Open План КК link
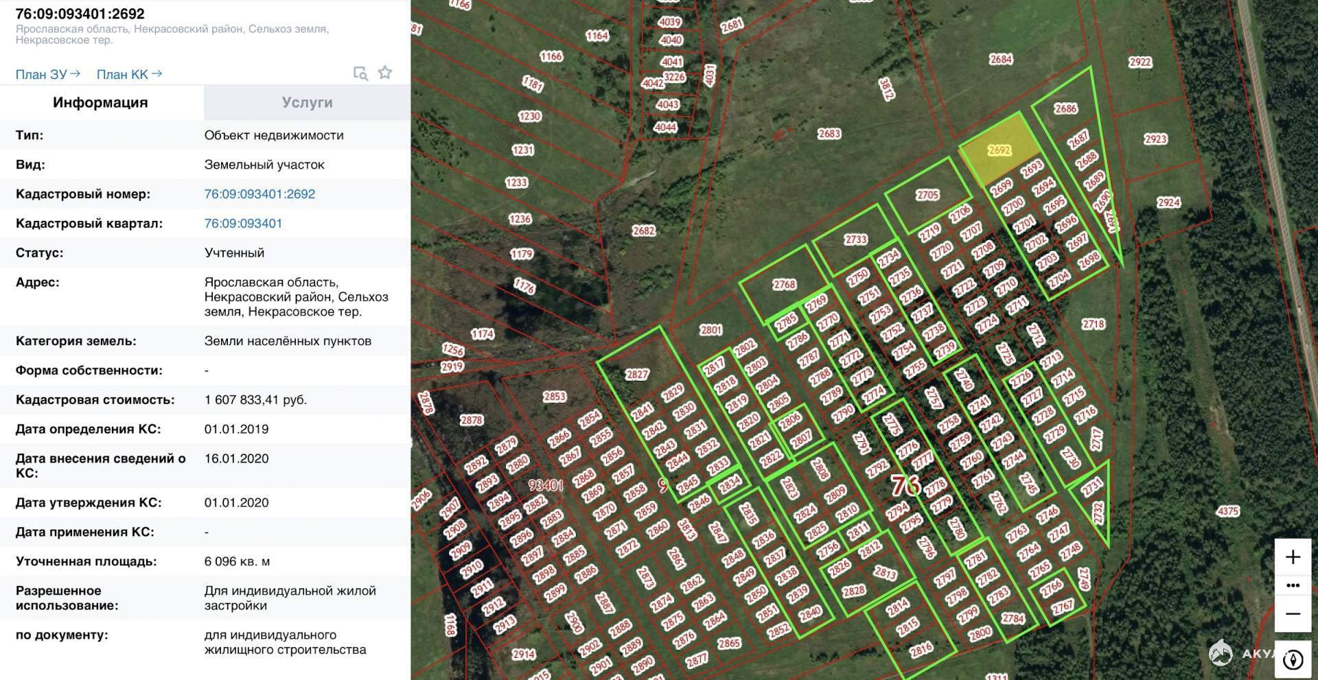The image size is (1318, 680). click(x=129, y=74)
